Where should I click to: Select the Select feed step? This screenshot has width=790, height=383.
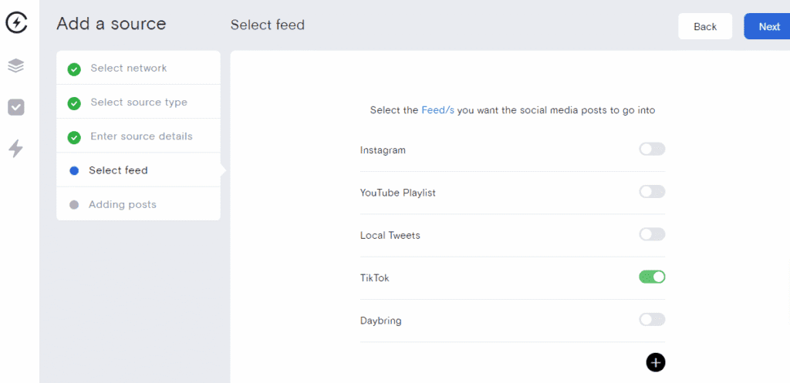pyautogui.click(x=138, y=170)
